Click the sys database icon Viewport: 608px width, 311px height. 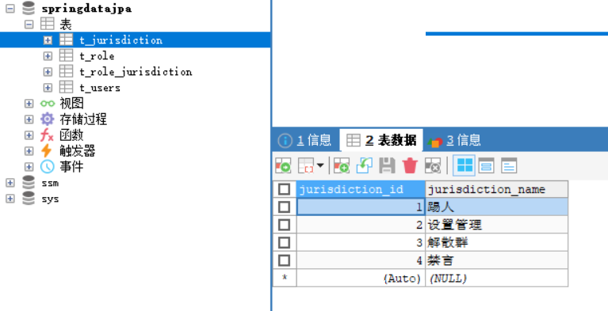[29, 199]
